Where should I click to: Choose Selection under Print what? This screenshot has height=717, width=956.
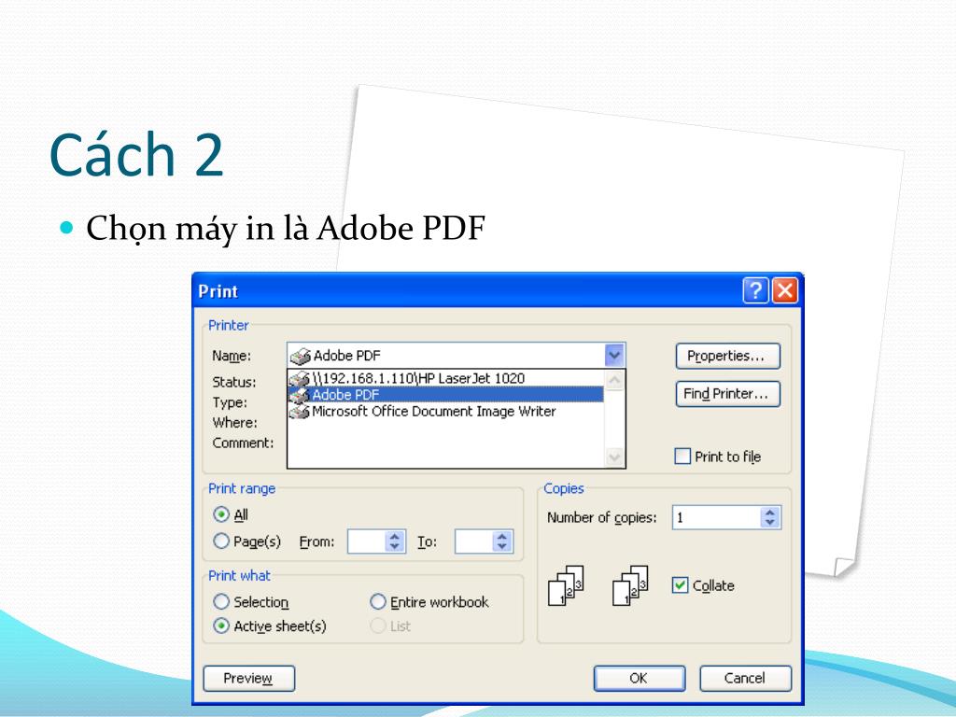221,602
